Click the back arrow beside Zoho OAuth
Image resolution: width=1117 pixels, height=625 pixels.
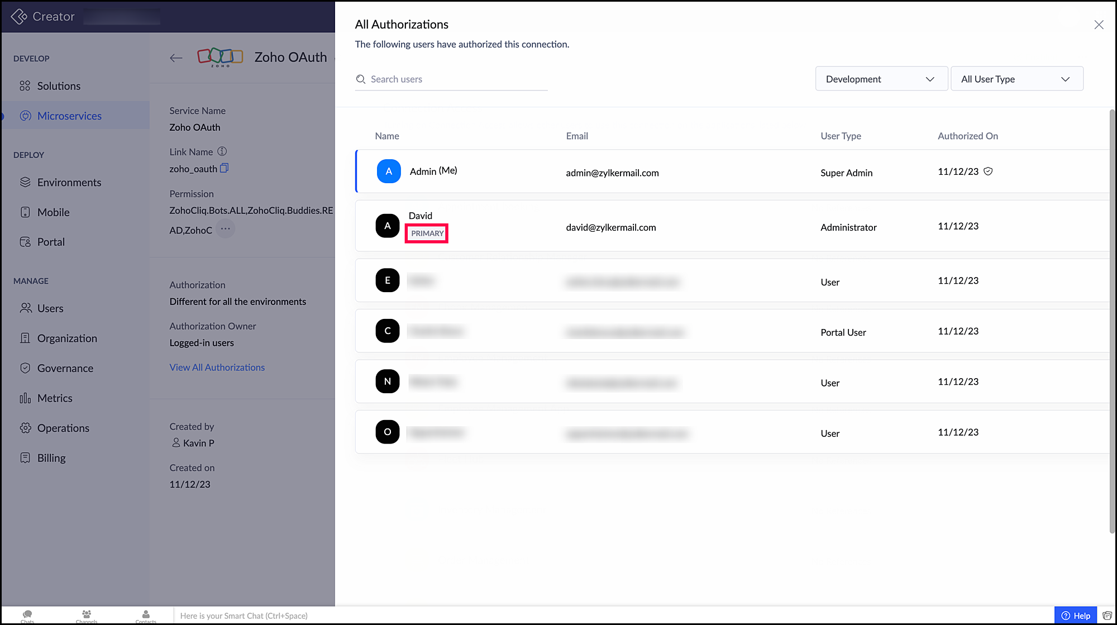pos(176,58)
